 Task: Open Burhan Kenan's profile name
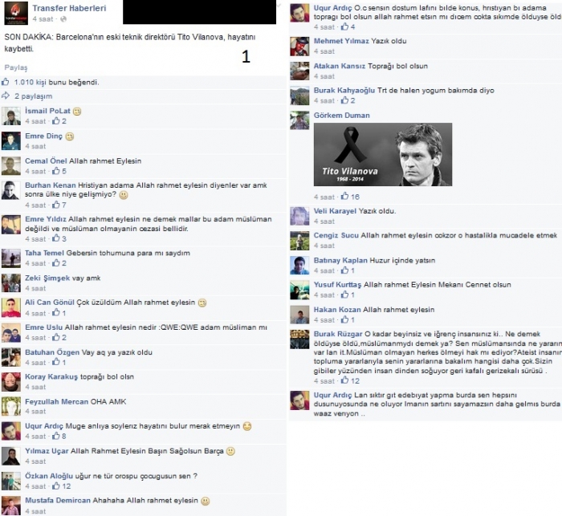pyautogui.click(x=50, y=185)
